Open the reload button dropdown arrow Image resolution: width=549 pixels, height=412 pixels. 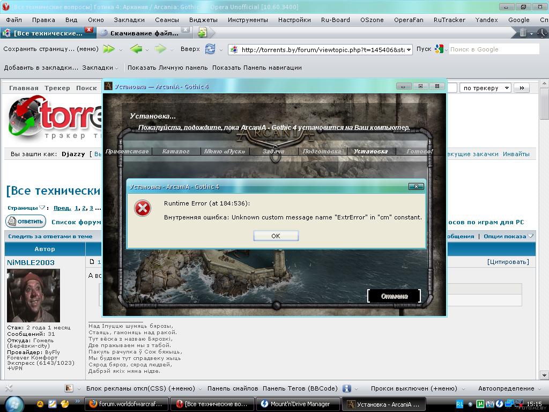(x=221, y=50)
